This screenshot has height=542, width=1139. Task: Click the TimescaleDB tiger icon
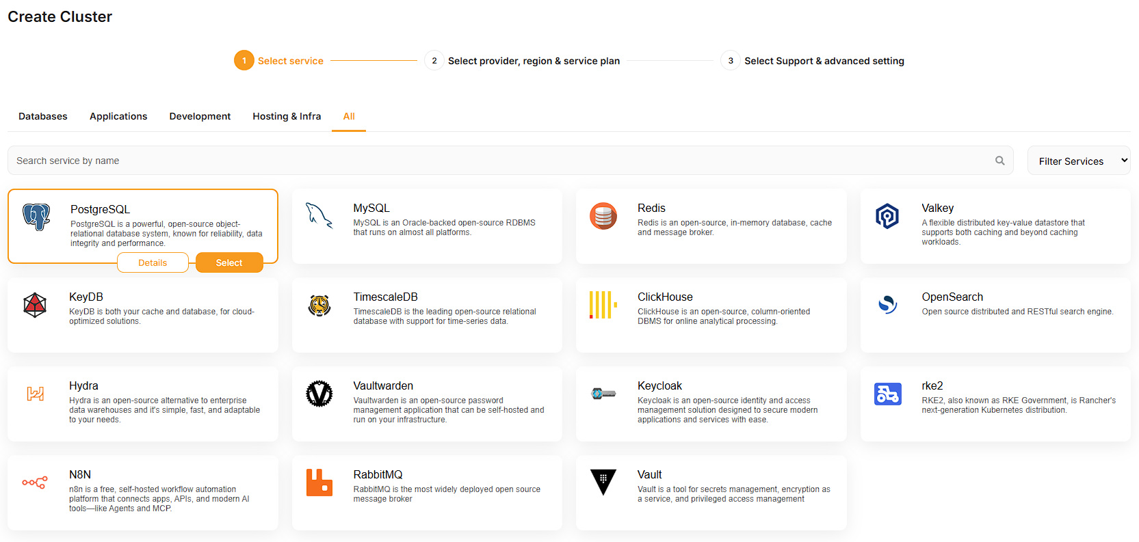[319, 305]
